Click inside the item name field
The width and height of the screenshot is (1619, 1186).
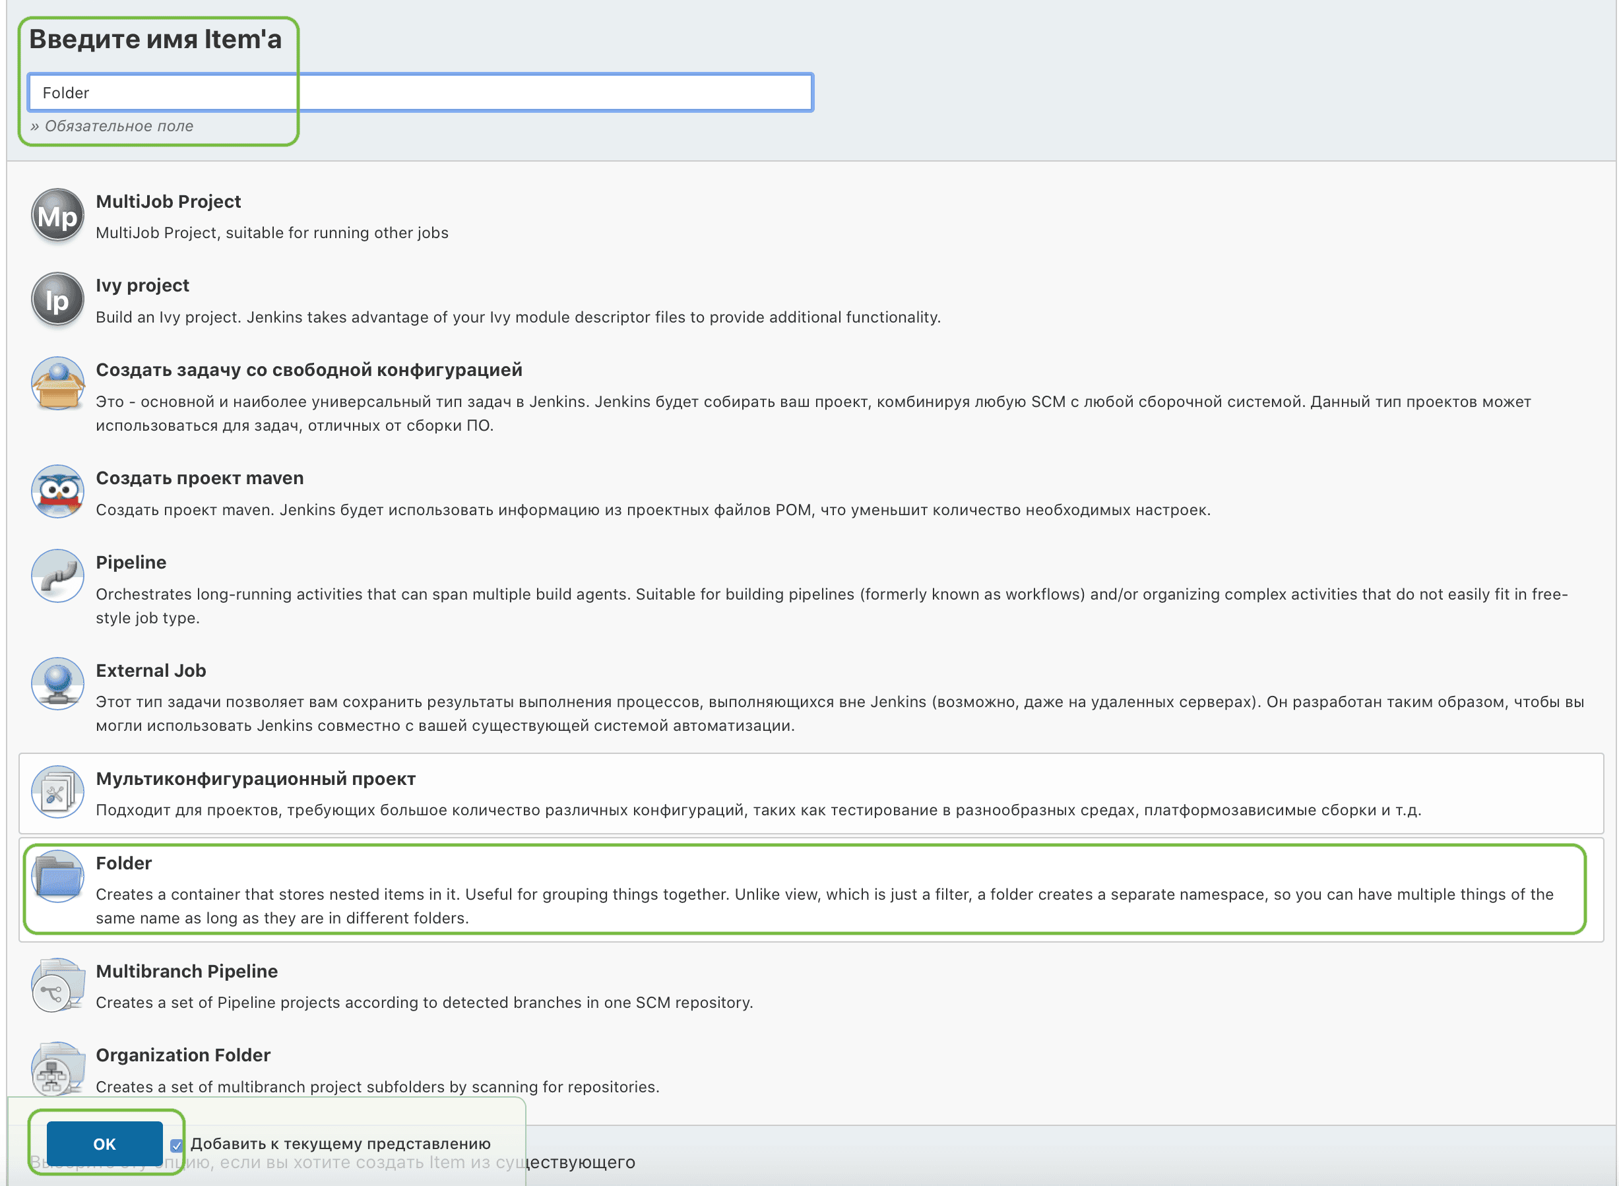click(x=420, y=92)
